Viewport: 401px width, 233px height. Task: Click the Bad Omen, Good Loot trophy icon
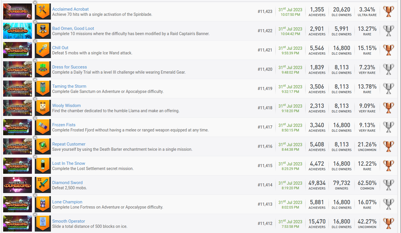coord(43,31)
